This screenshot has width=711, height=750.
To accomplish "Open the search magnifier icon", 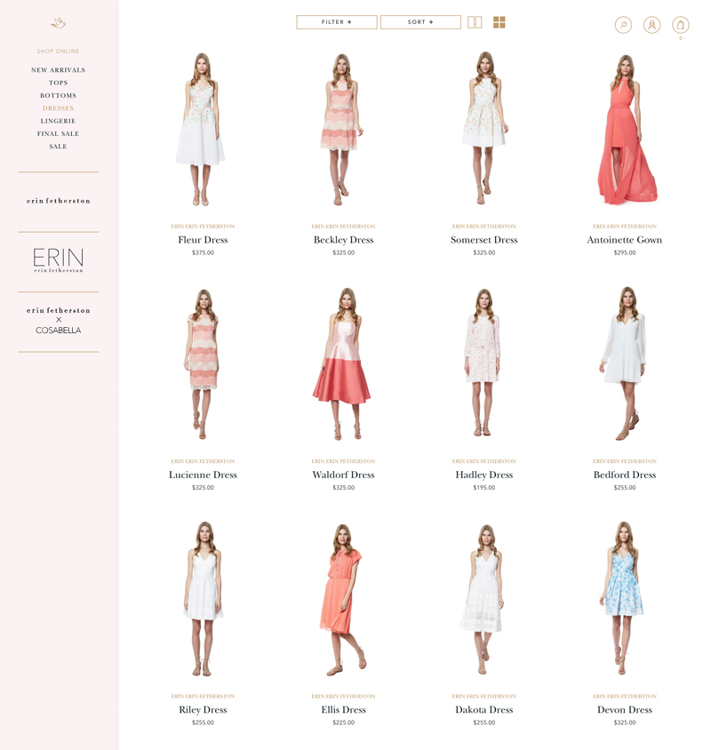I will pos(623,25).
